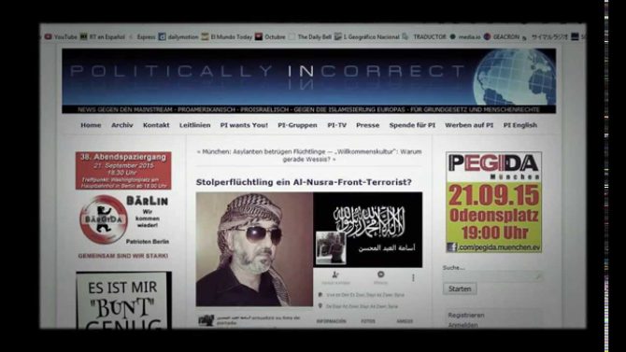Viewport: 626px width, 352px height.
Task: Open the RT en Español bookmark
Action: [x=103, y=36]
